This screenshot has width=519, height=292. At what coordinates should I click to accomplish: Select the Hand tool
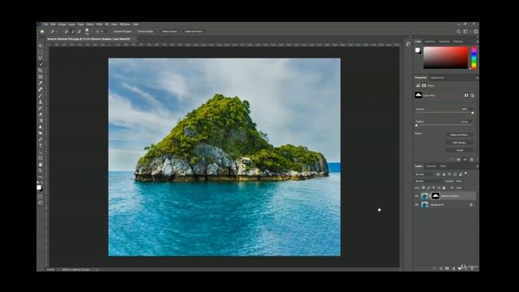pos(41,165)
